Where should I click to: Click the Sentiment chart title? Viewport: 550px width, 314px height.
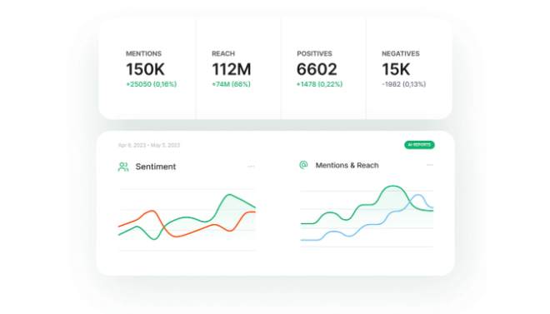point(156,167)
